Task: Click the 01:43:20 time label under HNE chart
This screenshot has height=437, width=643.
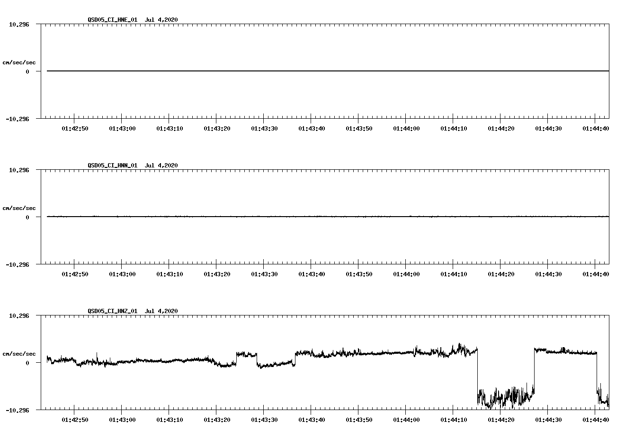Action: tap(217, 129)
